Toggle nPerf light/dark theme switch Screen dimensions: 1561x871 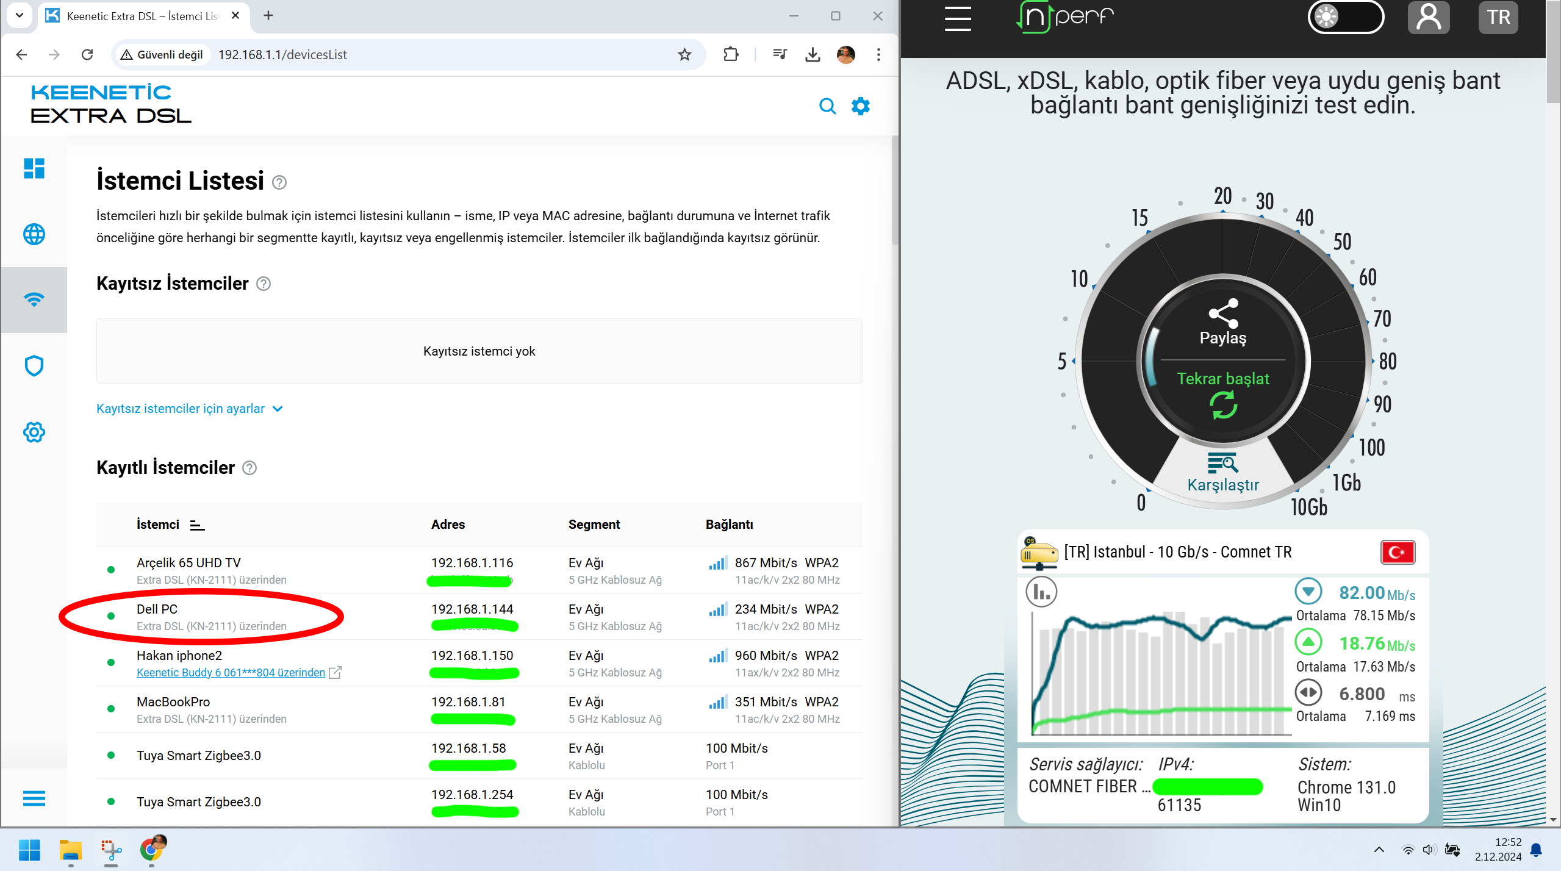pyautogui.click(x=1346, y=17)
